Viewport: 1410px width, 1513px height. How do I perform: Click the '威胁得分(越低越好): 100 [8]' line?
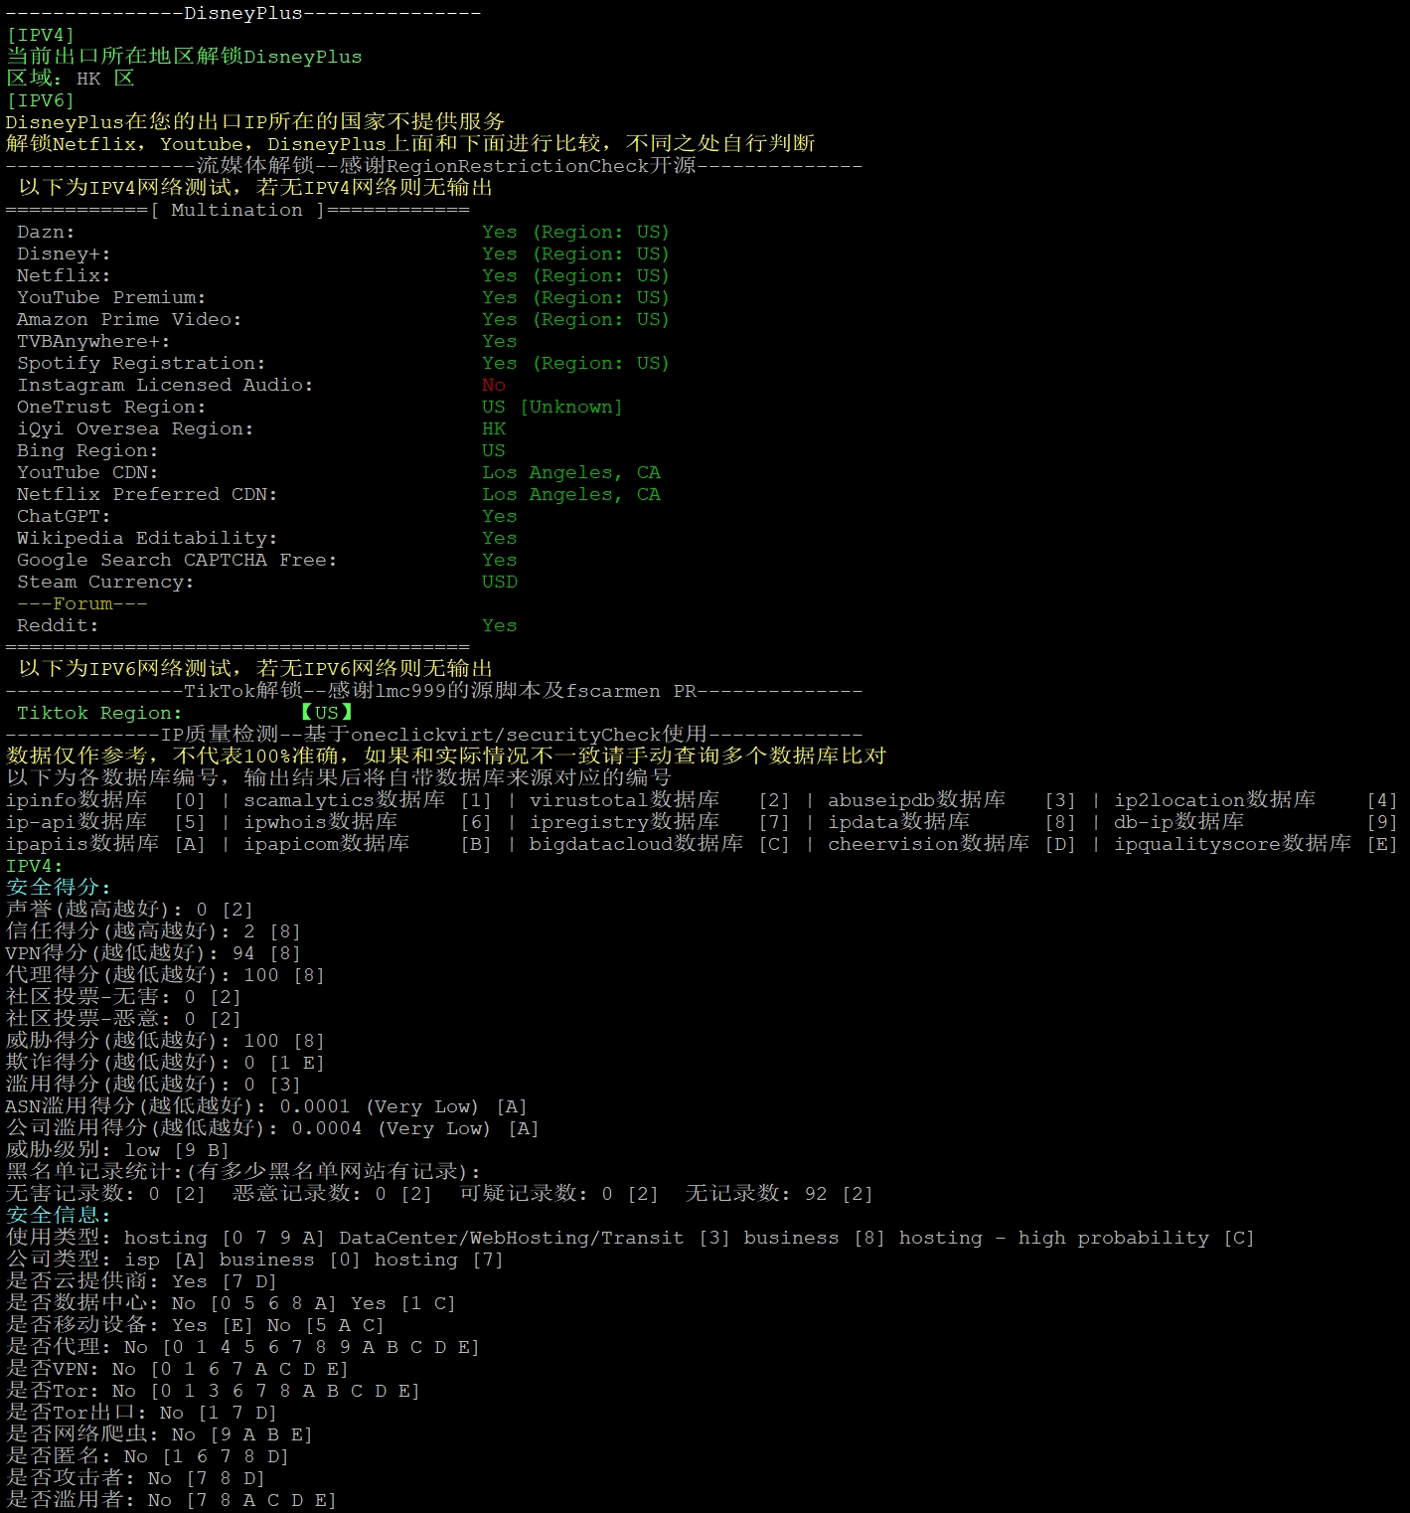click(165, 1041)
